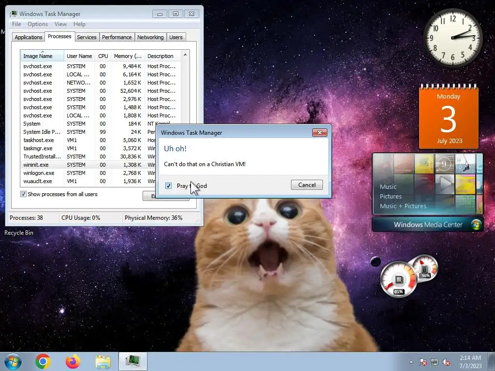
Task: Click the Show Desktop strip in the taskbar
Action: coord(492,361)
